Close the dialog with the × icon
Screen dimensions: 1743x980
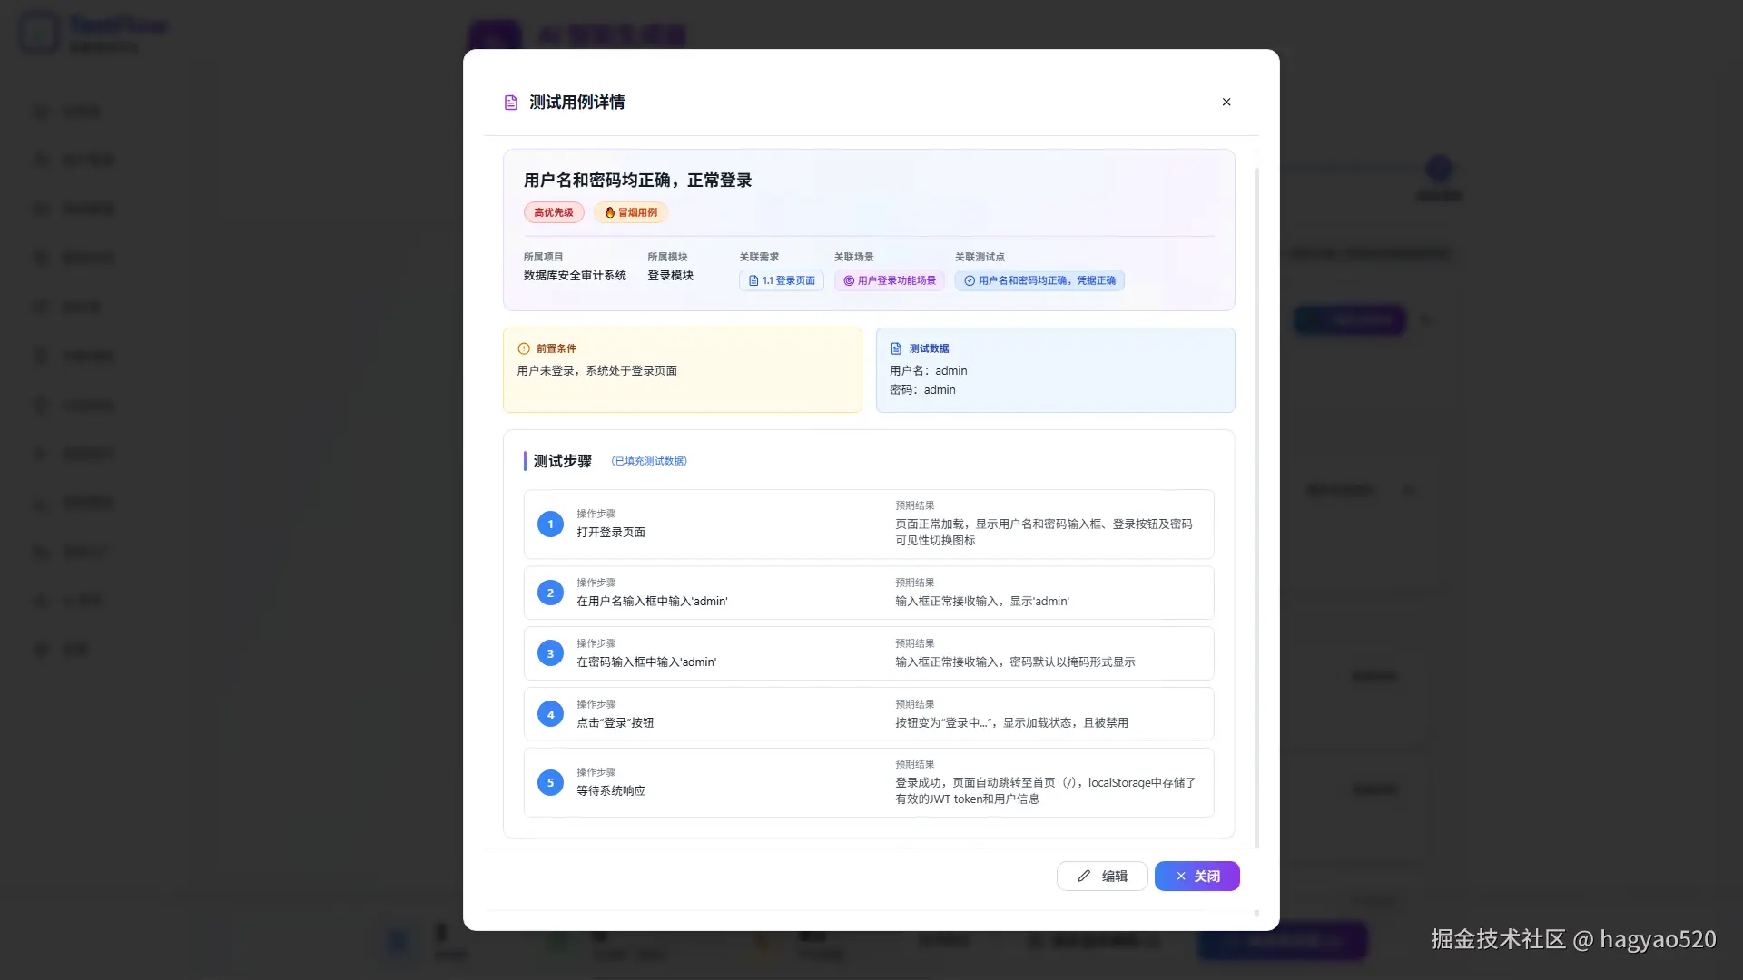point(1226,102)
